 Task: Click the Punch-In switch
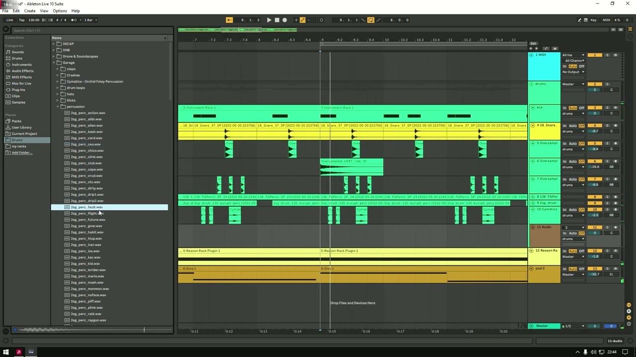click(363, 20)
